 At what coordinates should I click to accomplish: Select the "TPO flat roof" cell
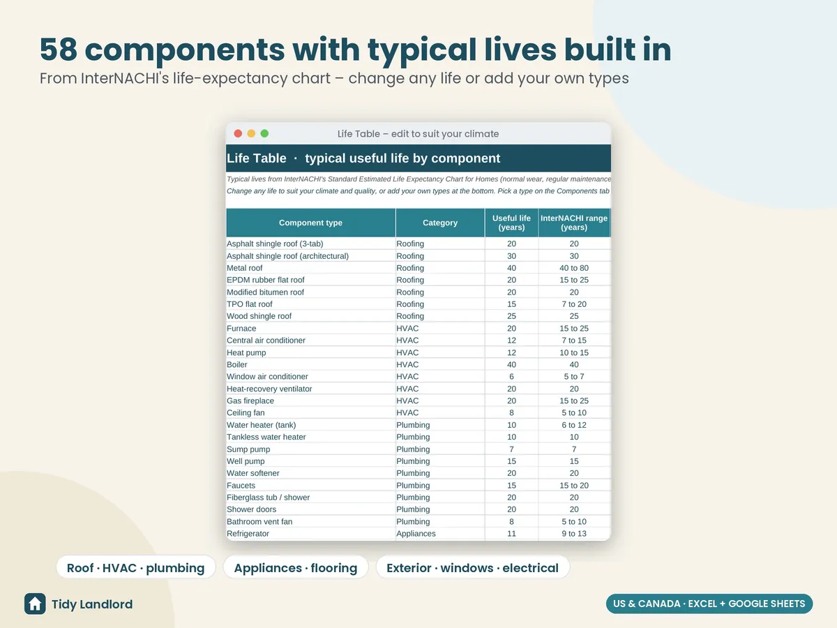click(x=311, y=304)
